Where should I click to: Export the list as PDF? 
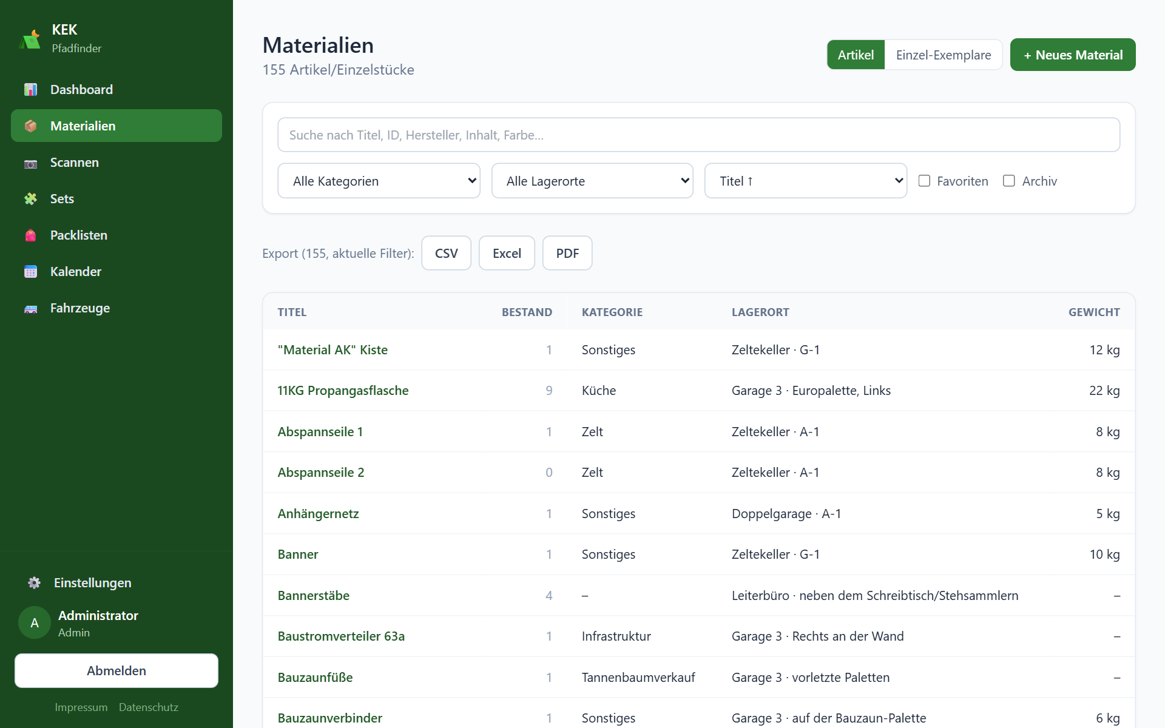pyautogui.click(x=567, y=253)
